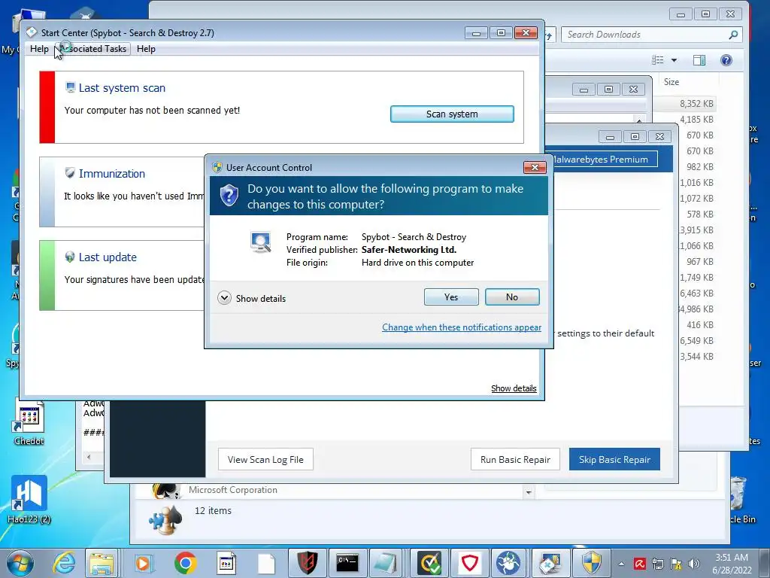This screenshot has height=578, width=770.
Task: Expand Show details in the UAC dialog
Action: click(x=251, y=298)
